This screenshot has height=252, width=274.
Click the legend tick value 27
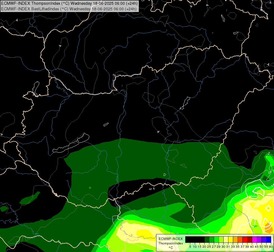[214, 247]
